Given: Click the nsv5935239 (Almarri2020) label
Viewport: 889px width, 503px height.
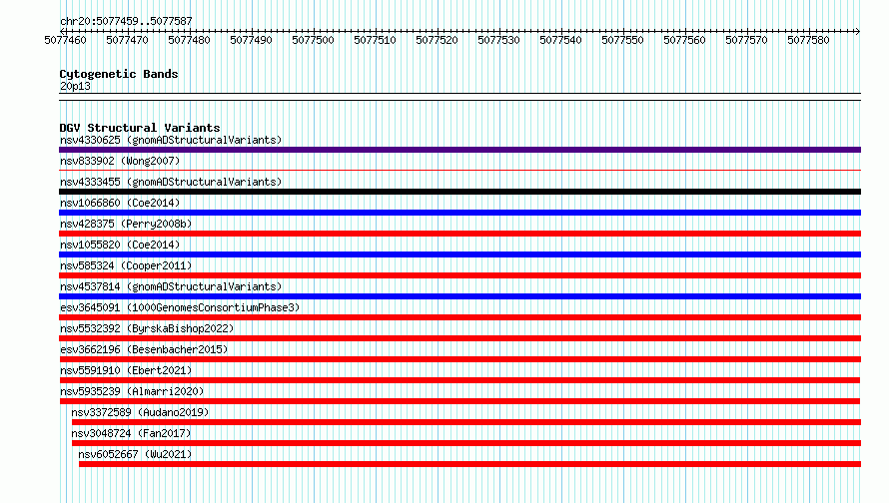Looking at the screenshot, I should pyautogui.click(x=132, y=391).
